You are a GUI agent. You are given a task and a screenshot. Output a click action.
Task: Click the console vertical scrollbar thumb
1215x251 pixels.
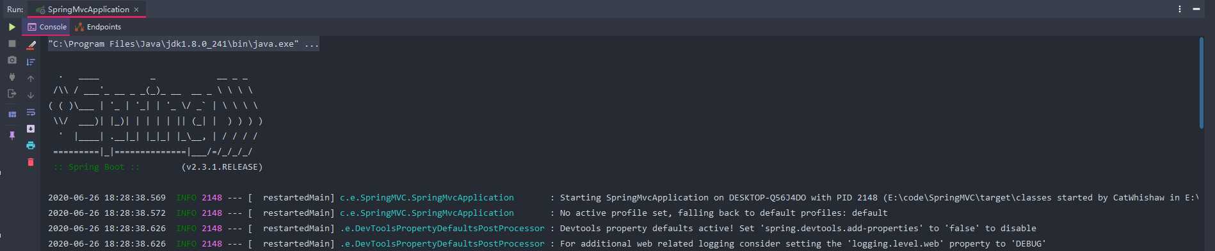pyautogui.click(x=1201, y=83)
